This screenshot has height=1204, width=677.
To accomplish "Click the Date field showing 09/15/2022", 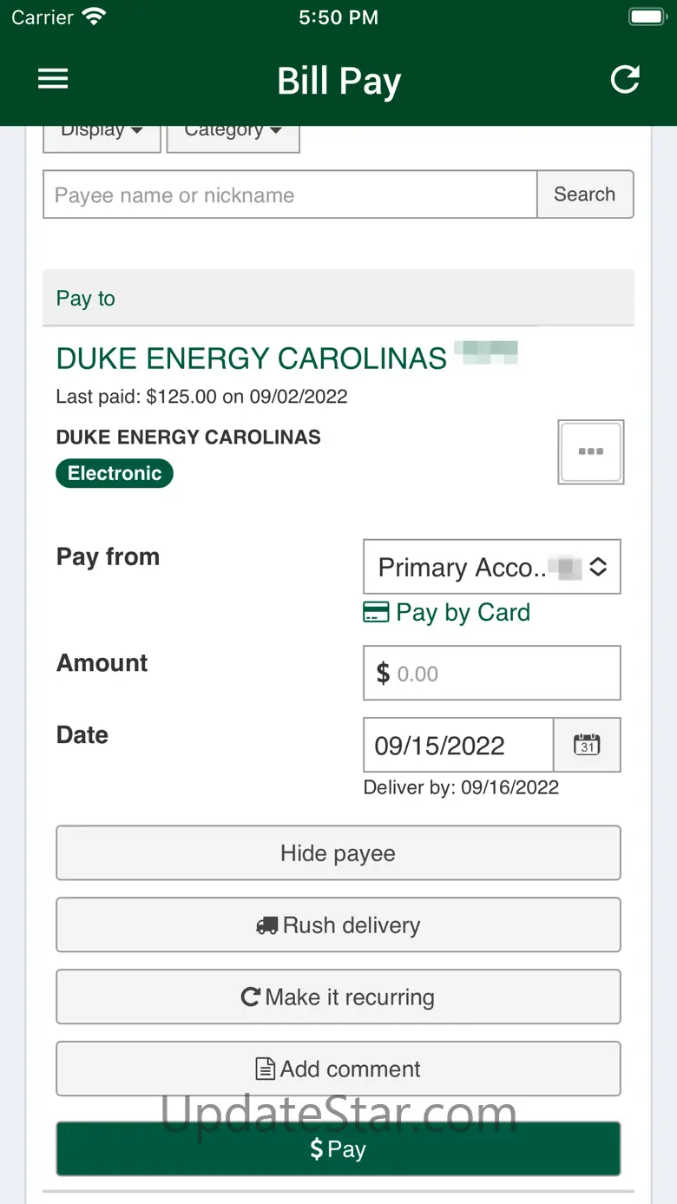I will click(x=458, y=746).
